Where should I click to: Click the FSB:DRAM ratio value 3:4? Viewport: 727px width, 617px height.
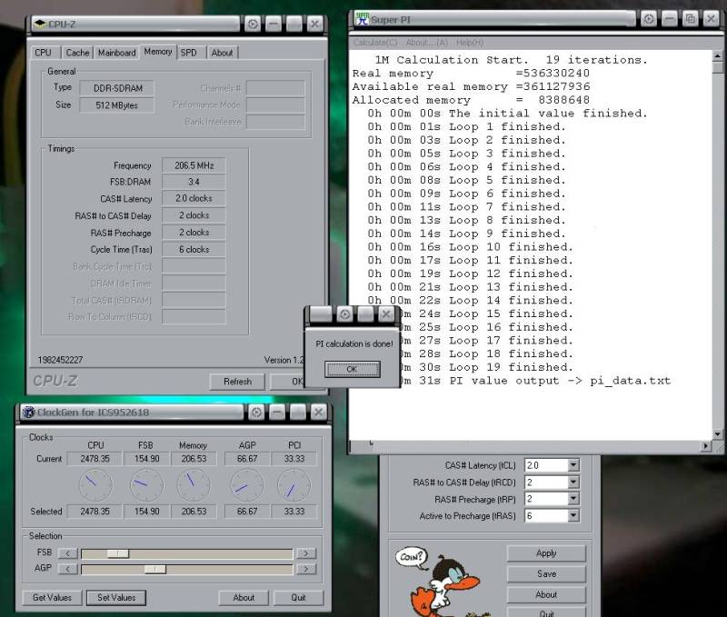[194, 182]
